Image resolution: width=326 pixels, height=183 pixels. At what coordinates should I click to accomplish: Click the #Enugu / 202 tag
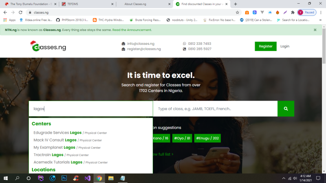pyautogui.click(x=207, y=138)
